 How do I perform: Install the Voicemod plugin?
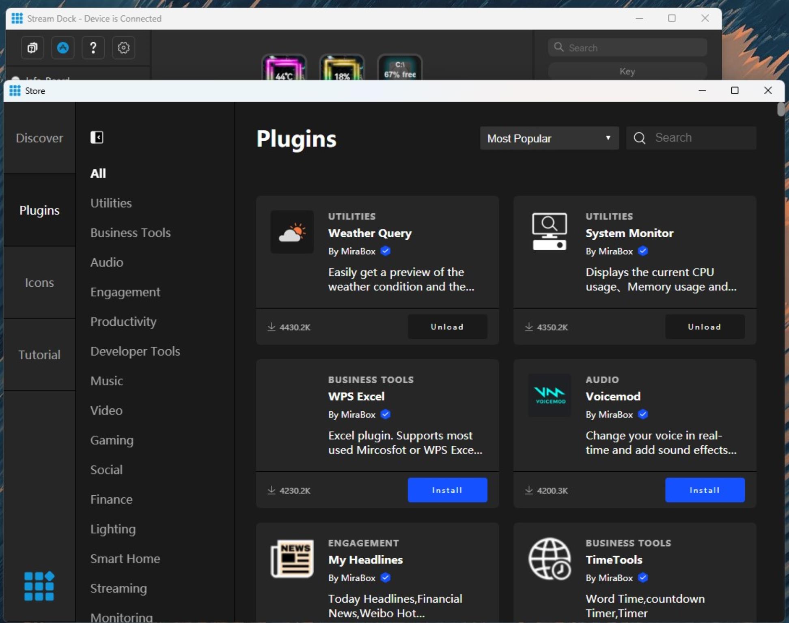(x=705, y=490)
